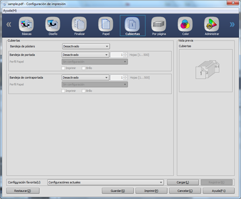The image size is (241, 199).
Task: Show next categories with right double-arrow
Action: coord(232,24)
